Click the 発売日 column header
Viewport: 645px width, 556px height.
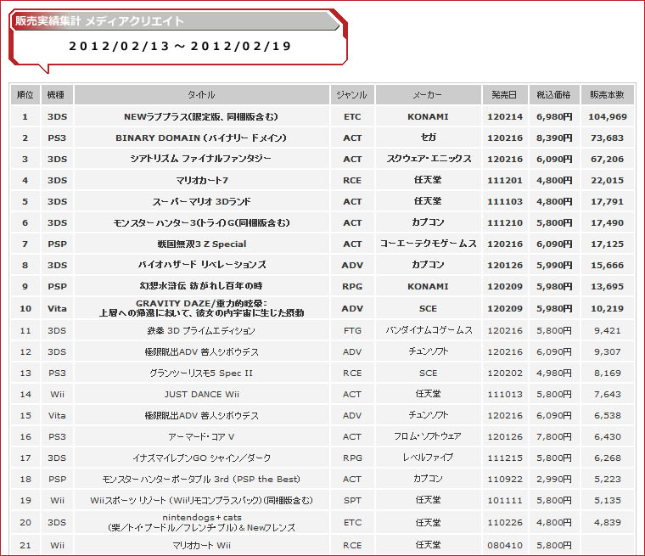click(505, 95)
